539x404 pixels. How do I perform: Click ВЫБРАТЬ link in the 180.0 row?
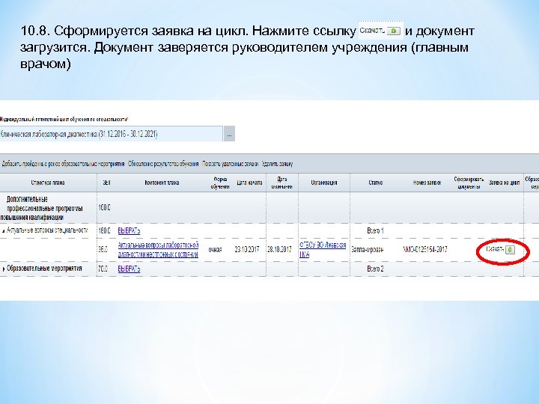tap(129, 231)
